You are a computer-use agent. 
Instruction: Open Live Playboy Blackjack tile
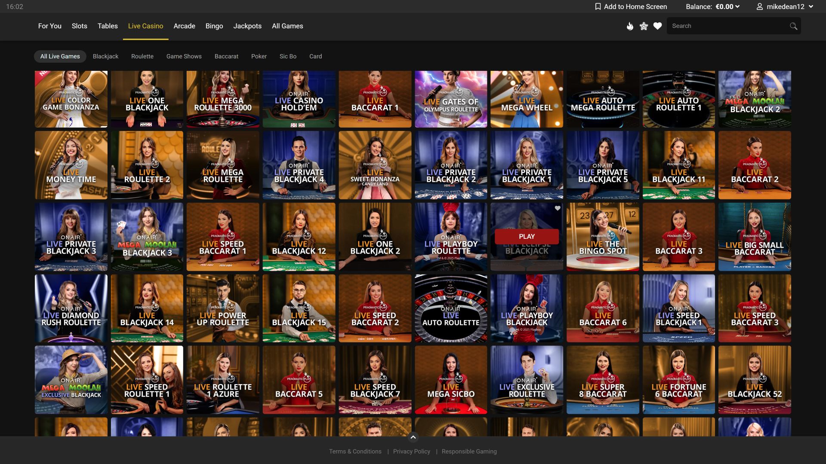point(527,308)
